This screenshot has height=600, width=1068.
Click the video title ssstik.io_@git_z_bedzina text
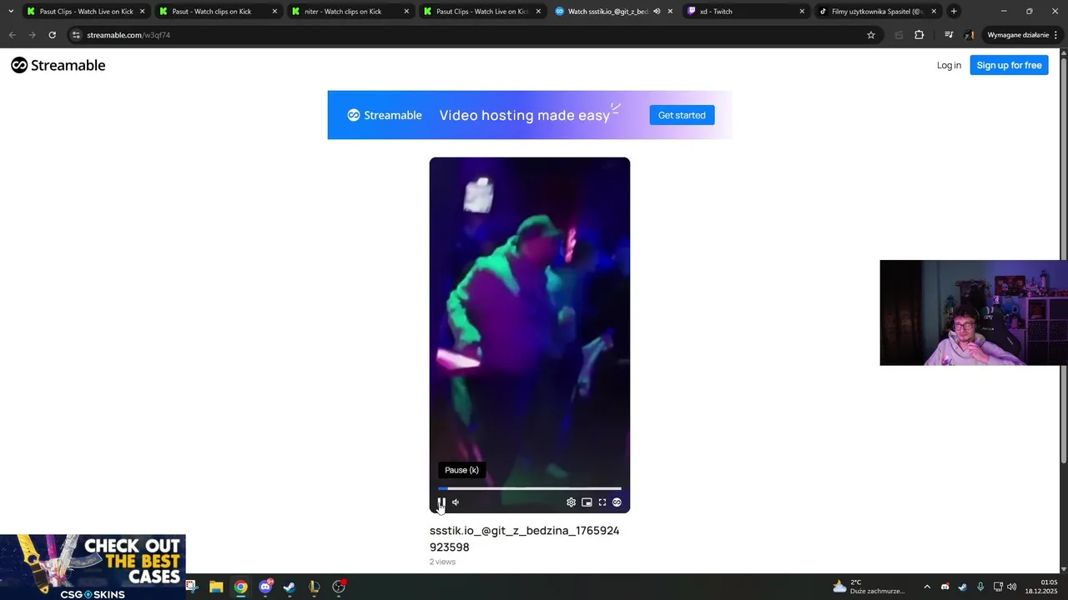coord(525,538)
